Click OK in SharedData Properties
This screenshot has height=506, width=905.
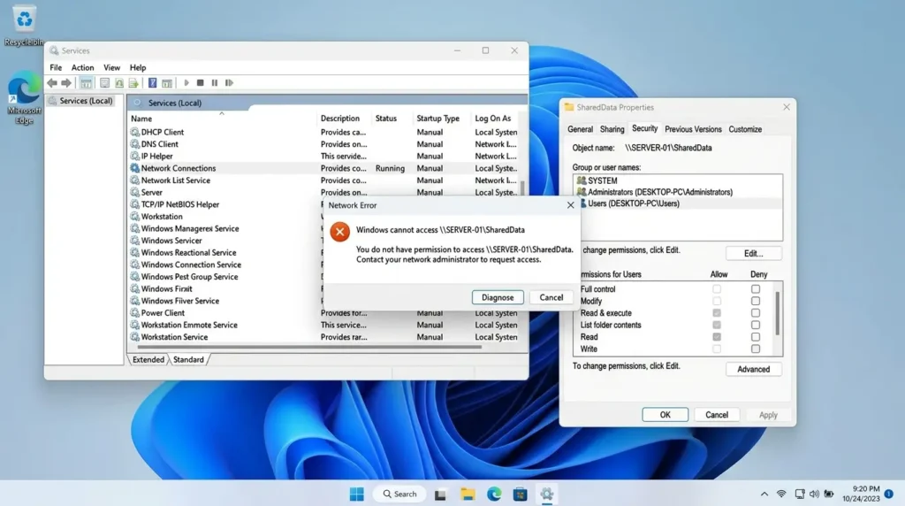[665, 415]
